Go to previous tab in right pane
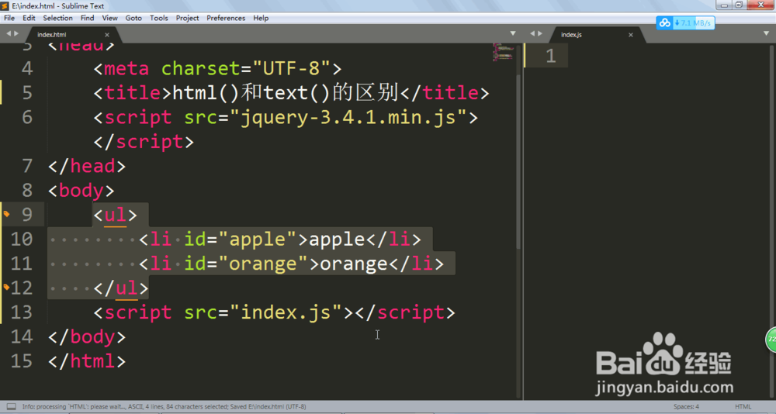The height and width of the screenshot is (414, 776). tap(532, 33)
